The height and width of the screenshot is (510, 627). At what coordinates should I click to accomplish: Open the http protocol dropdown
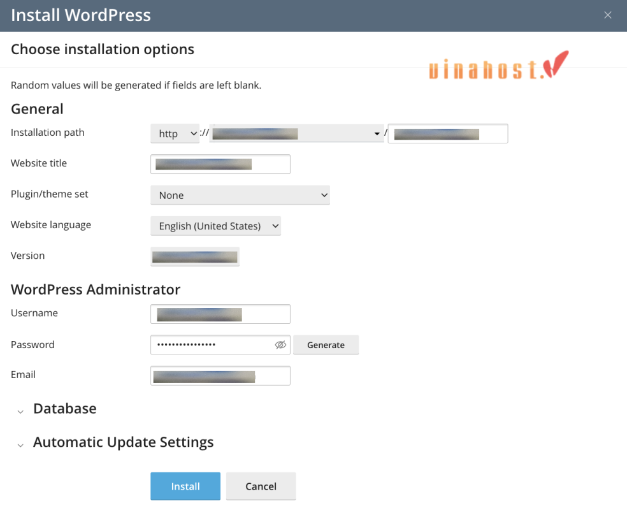point(175,134)
